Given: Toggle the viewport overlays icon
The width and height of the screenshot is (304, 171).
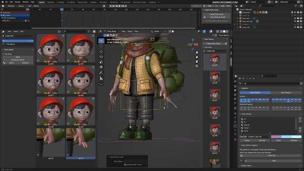Looking at the screenshot, I should (211, 31).
